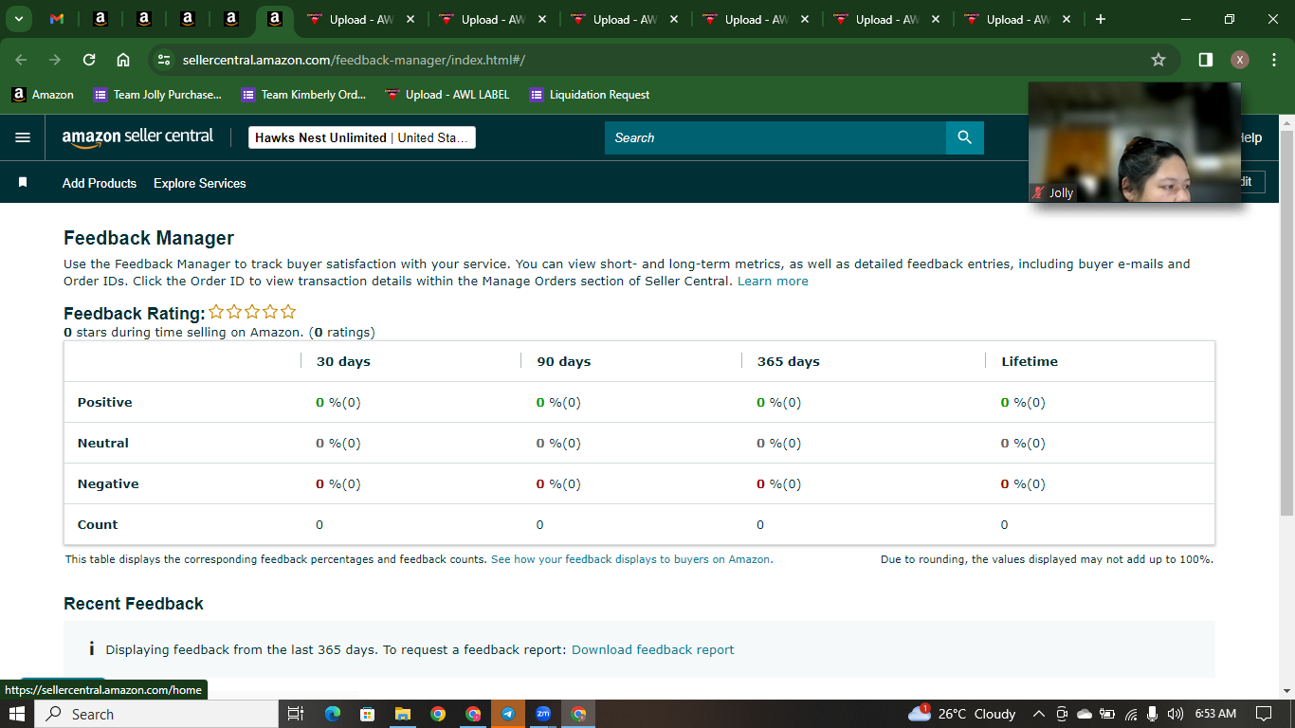This screenshot has width=1295, height=728.
Task: Click Download feedback report link
Action: (653, 649)
